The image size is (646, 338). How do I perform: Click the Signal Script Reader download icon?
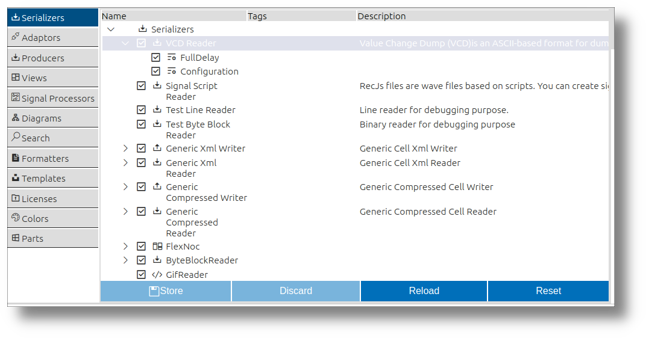coord(157,85)
